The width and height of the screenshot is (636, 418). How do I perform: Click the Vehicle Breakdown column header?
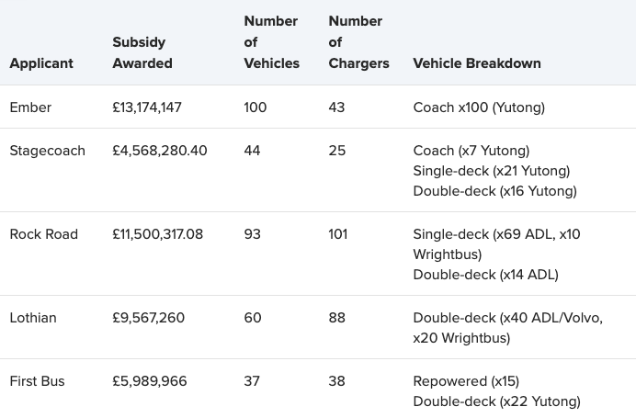tap(476, 63)
